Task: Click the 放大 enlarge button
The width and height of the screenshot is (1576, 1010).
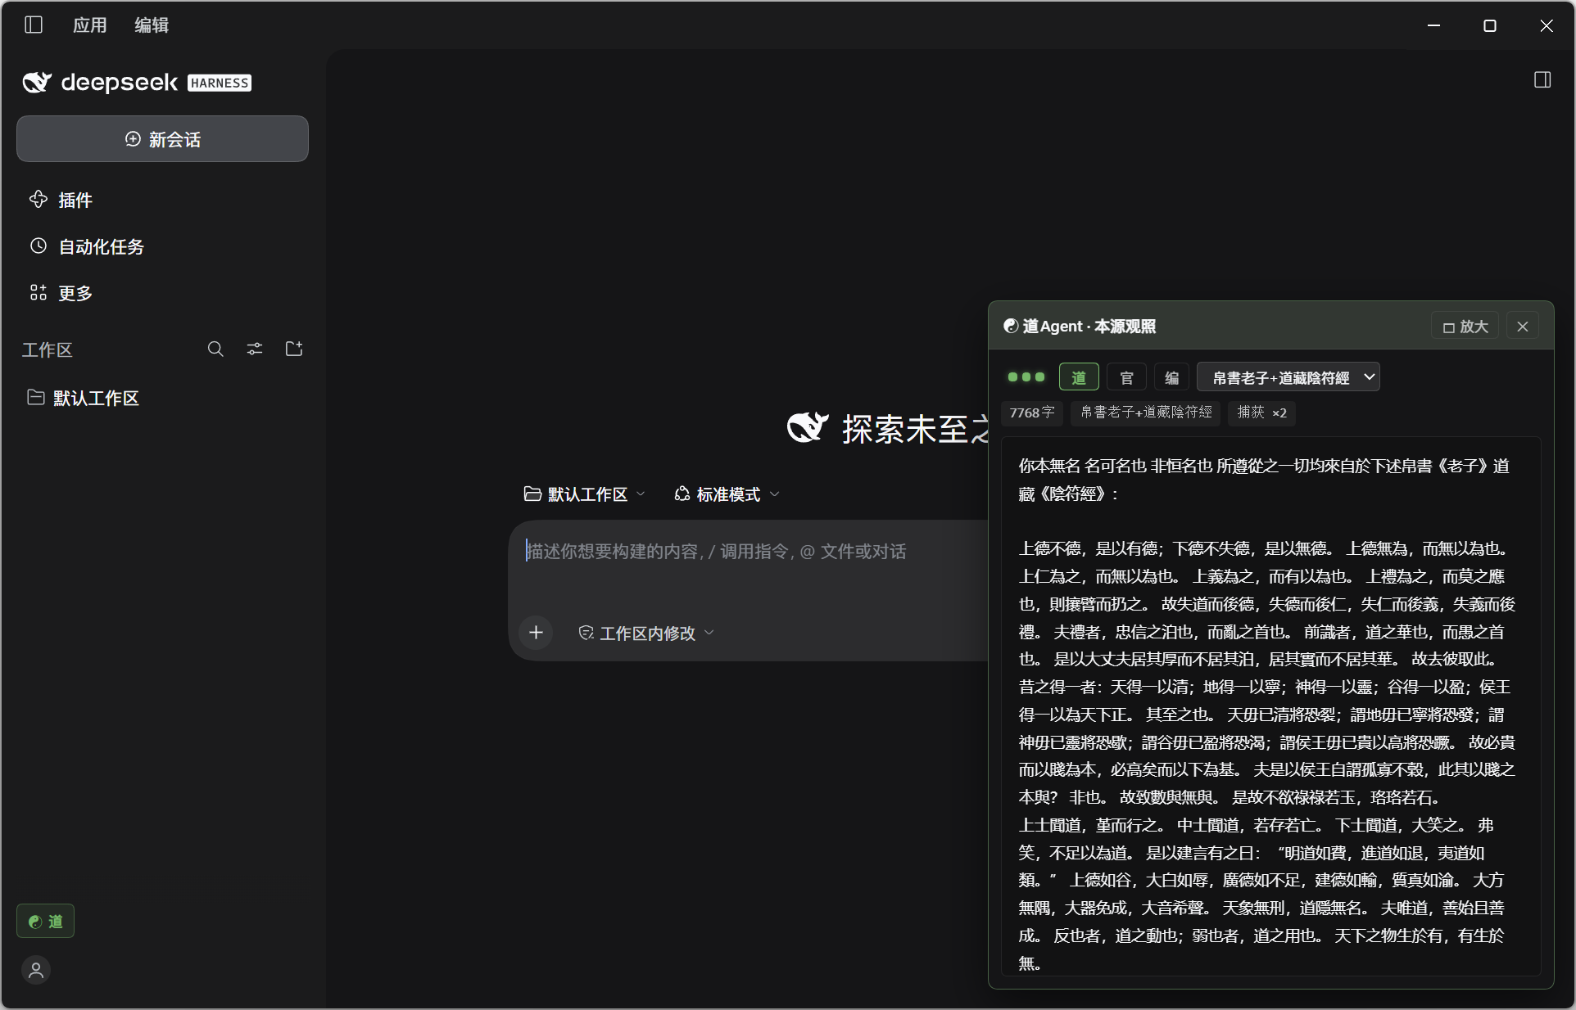Action: pos(1465,327)
